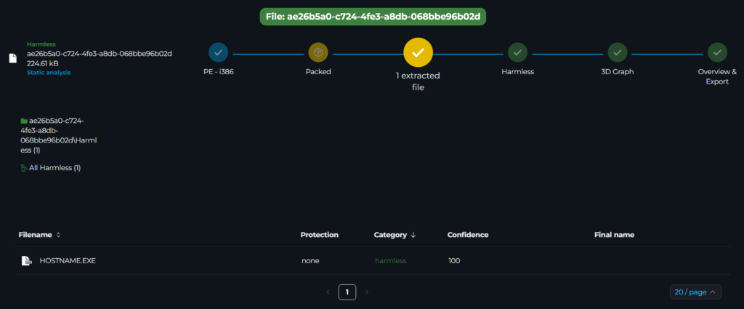The width and height of the screenshot is (744, 309).
Task: Click the HOSTNAME.EXE file icon
Action: coord(25,260)
